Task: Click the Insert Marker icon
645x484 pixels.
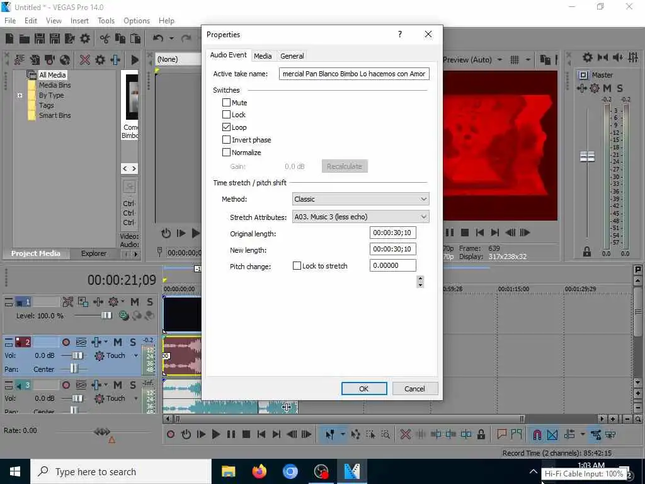Action: point(501,434)
